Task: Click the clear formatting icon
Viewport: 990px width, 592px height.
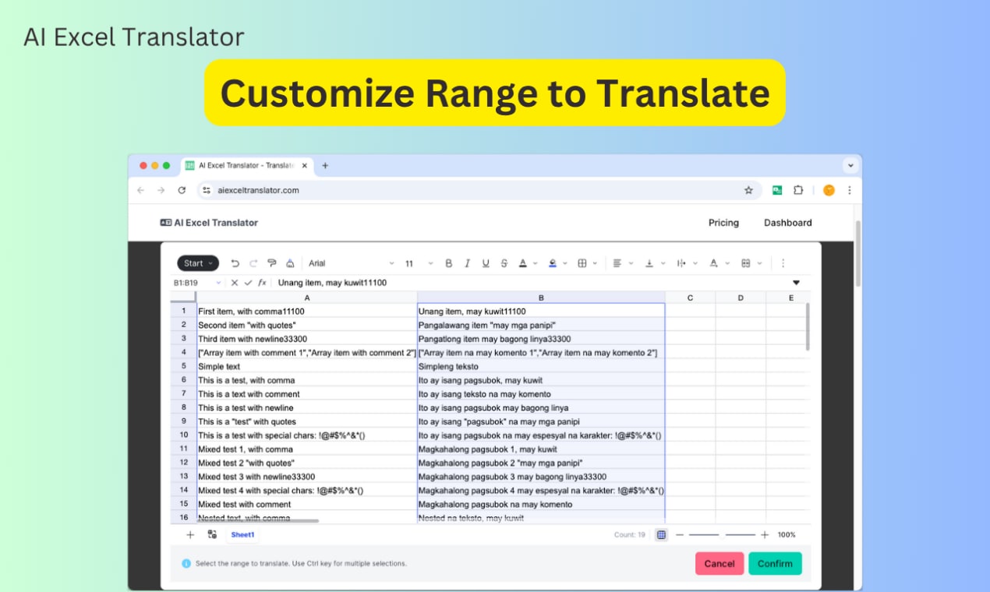Action: 290,263
